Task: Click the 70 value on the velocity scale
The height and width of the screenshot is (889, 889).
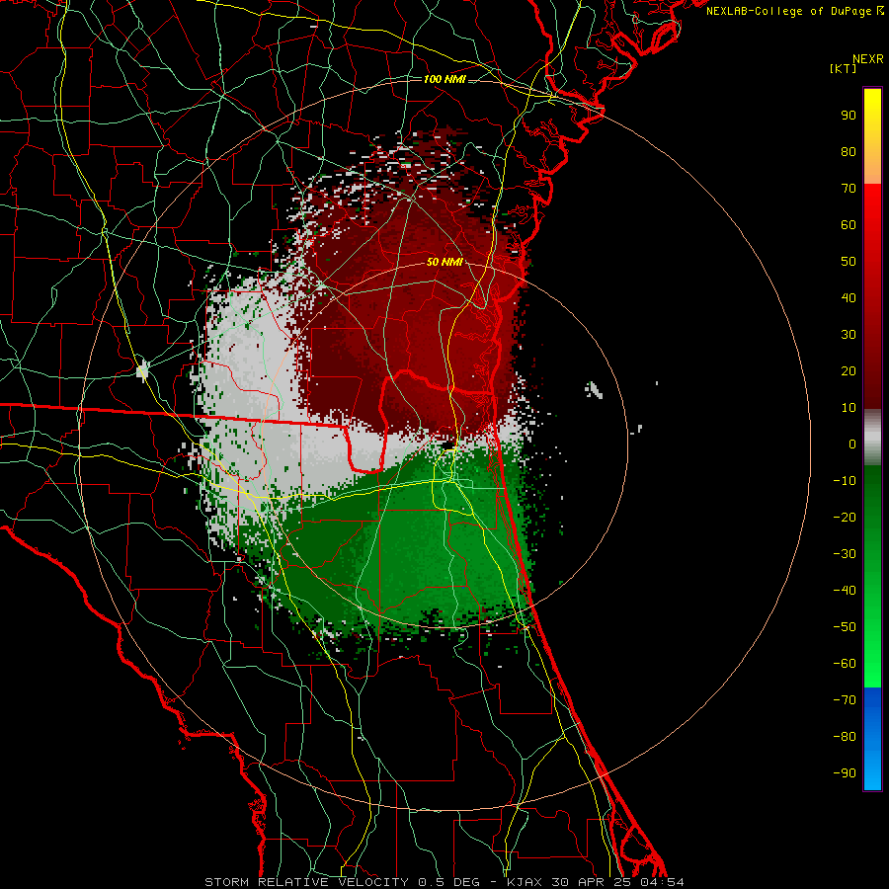Action: (849, 189)
